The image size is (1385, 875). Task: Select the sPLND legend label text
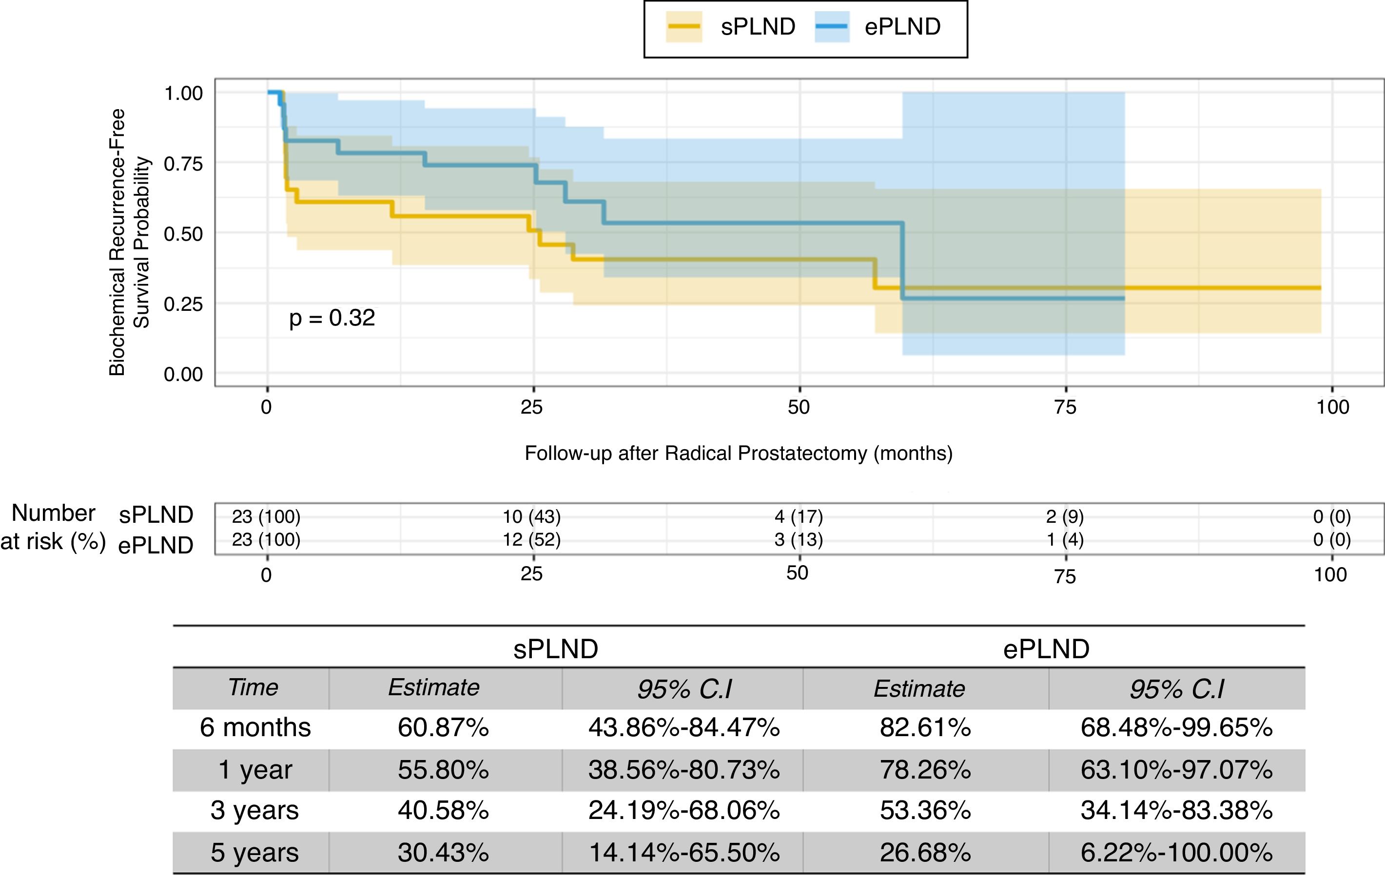click(758, 27)
